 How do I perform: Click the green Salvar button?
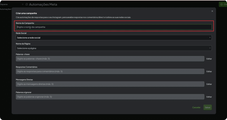[x=208, y=107]
